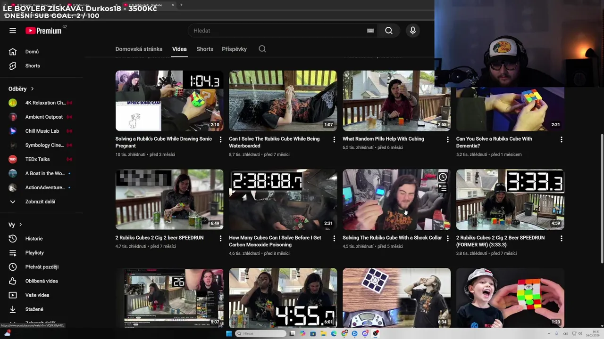This screenshot has height=339, width=604.
Task: Open title 'Solving The Rubiks Cube With a Shock Collar'
Action: [392, 238]
